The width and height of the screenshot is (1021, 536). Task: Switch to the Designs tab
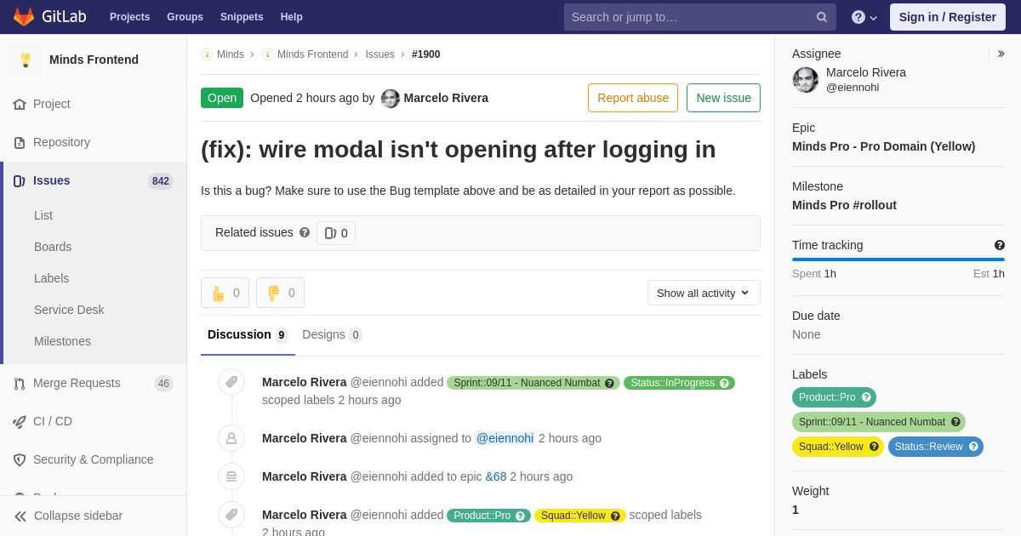tap(332, 334)
